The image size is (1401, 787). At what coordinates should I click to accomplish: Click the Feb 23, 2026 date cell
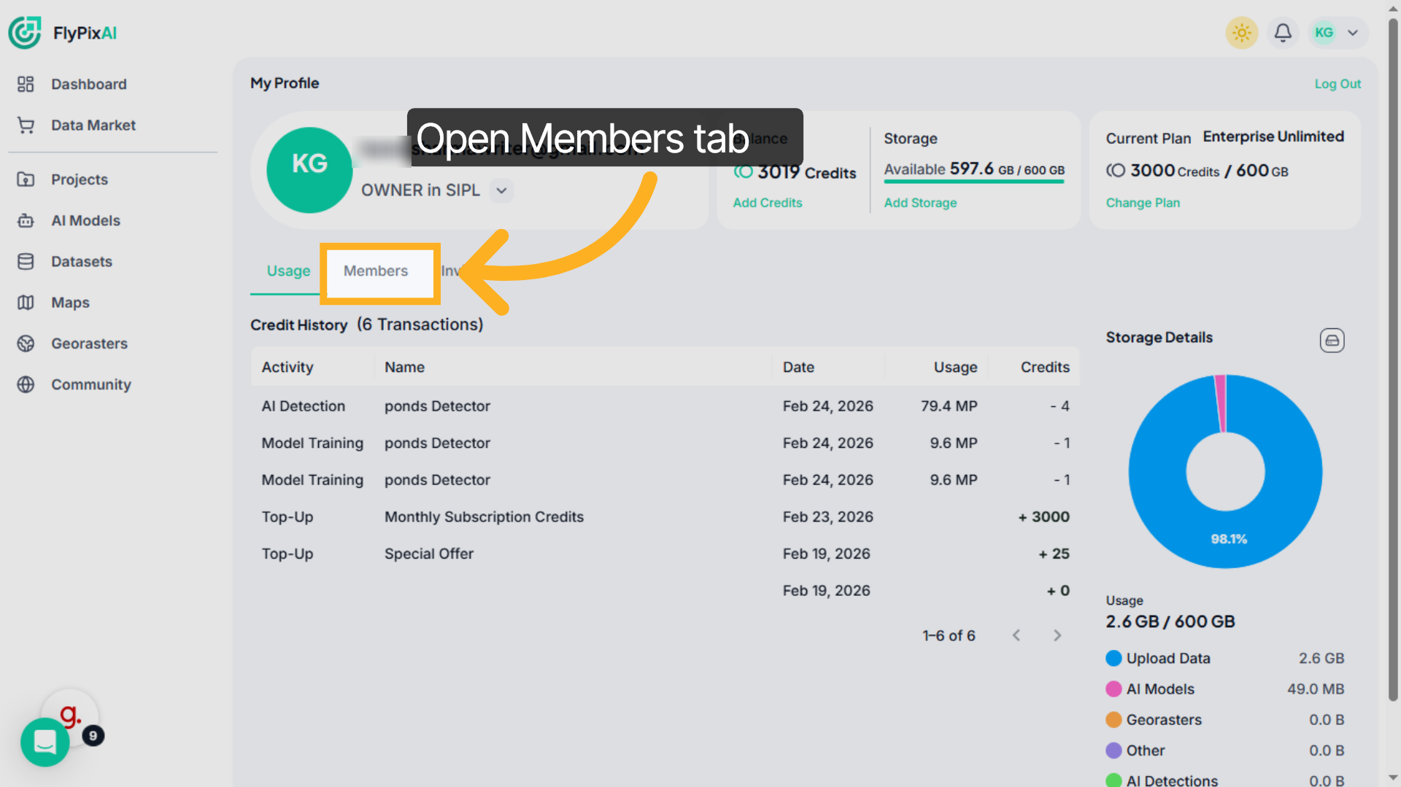tap(827, 517)
